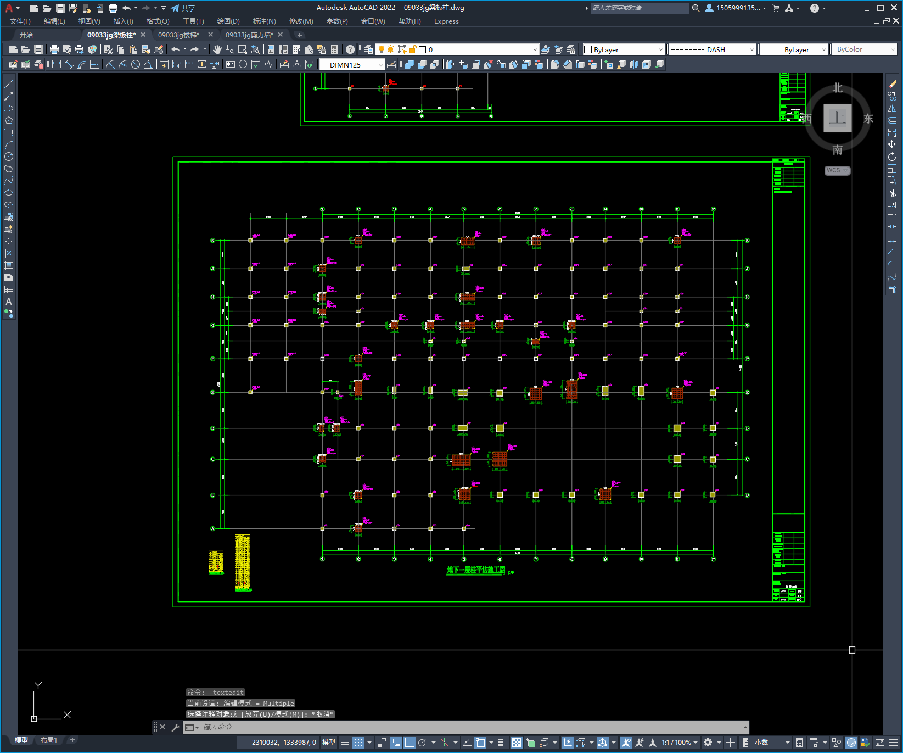Add a new drawing tab with plus button
Screen dimensions: 903x753
299,35
